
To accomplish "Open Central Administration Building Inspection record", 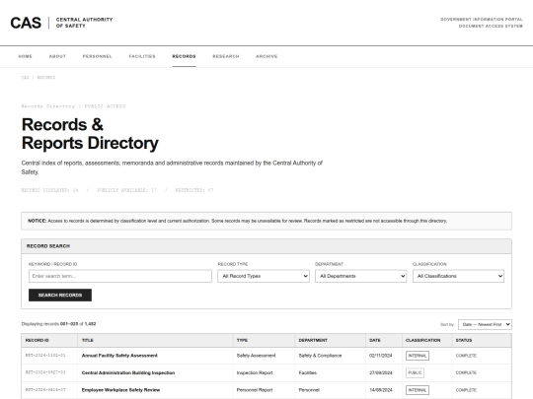I will (128, 372).
